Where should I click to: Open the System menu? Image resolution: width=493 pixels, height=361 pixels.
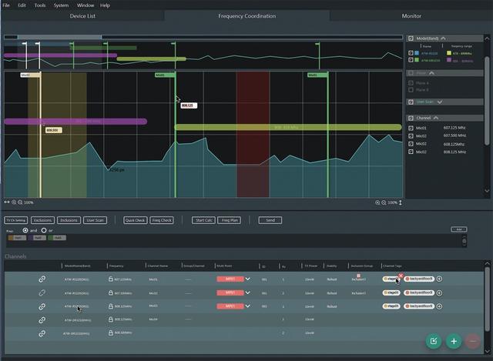(x=61, y=5)
